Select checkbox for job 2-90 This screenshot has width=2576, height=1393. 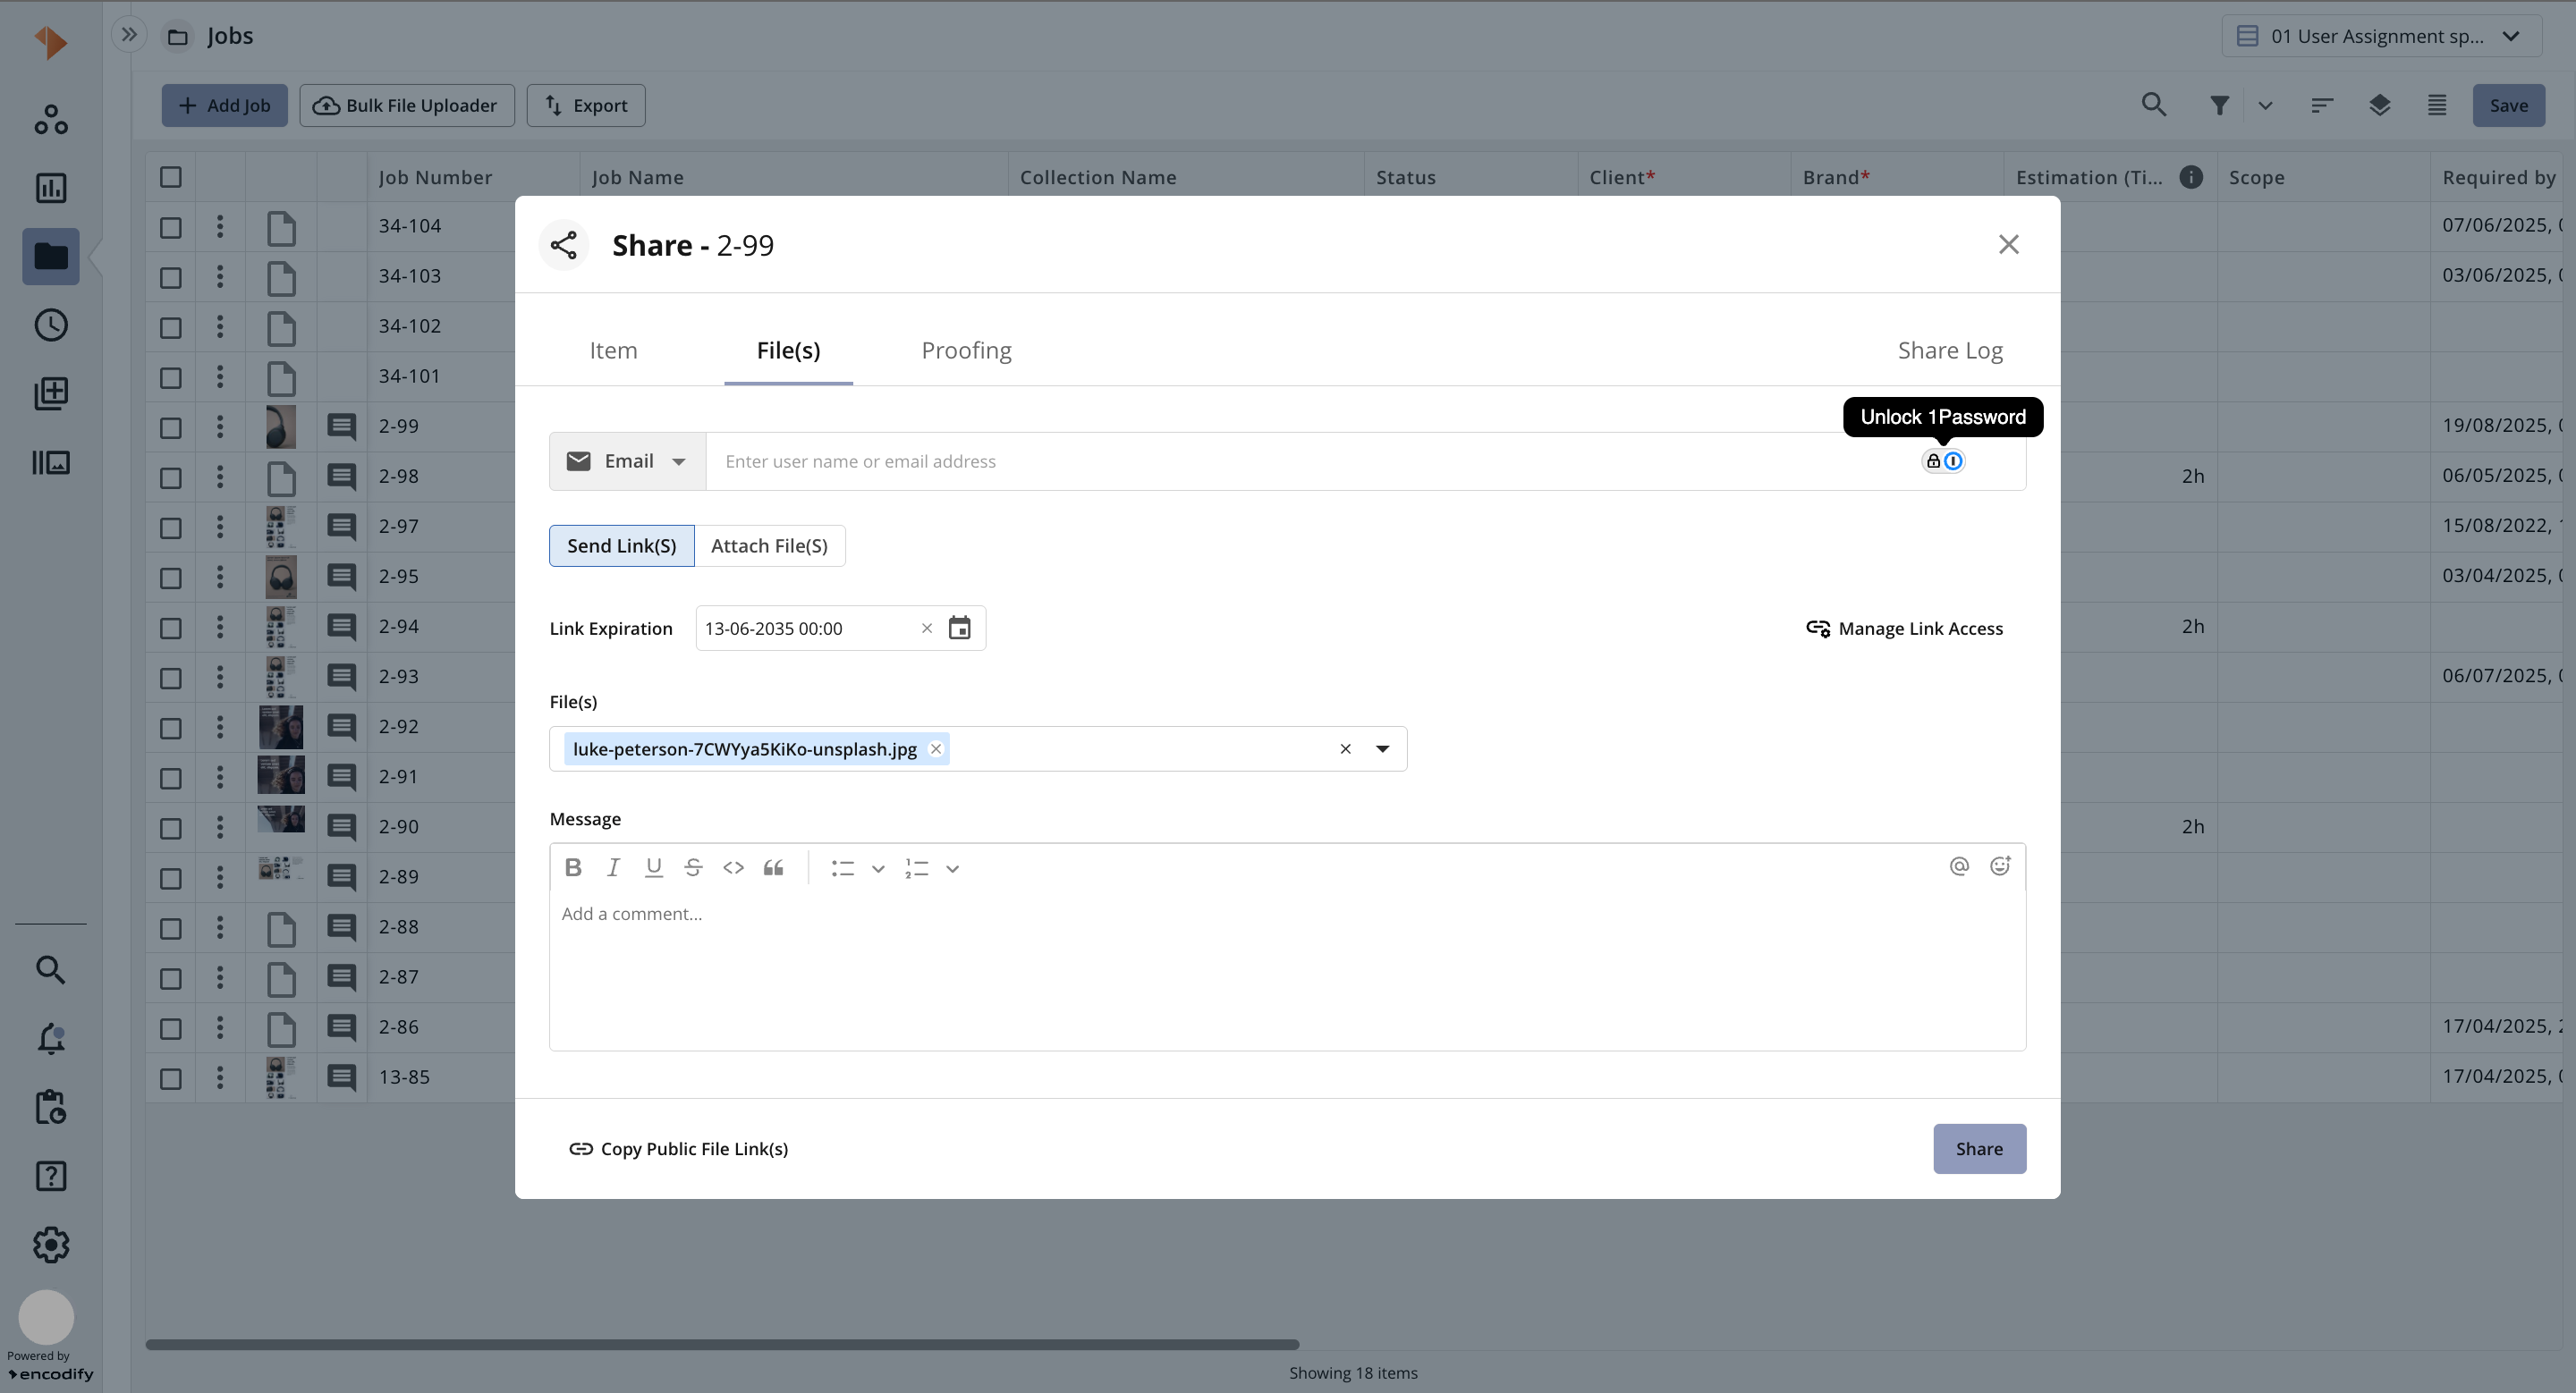point(171,827)
